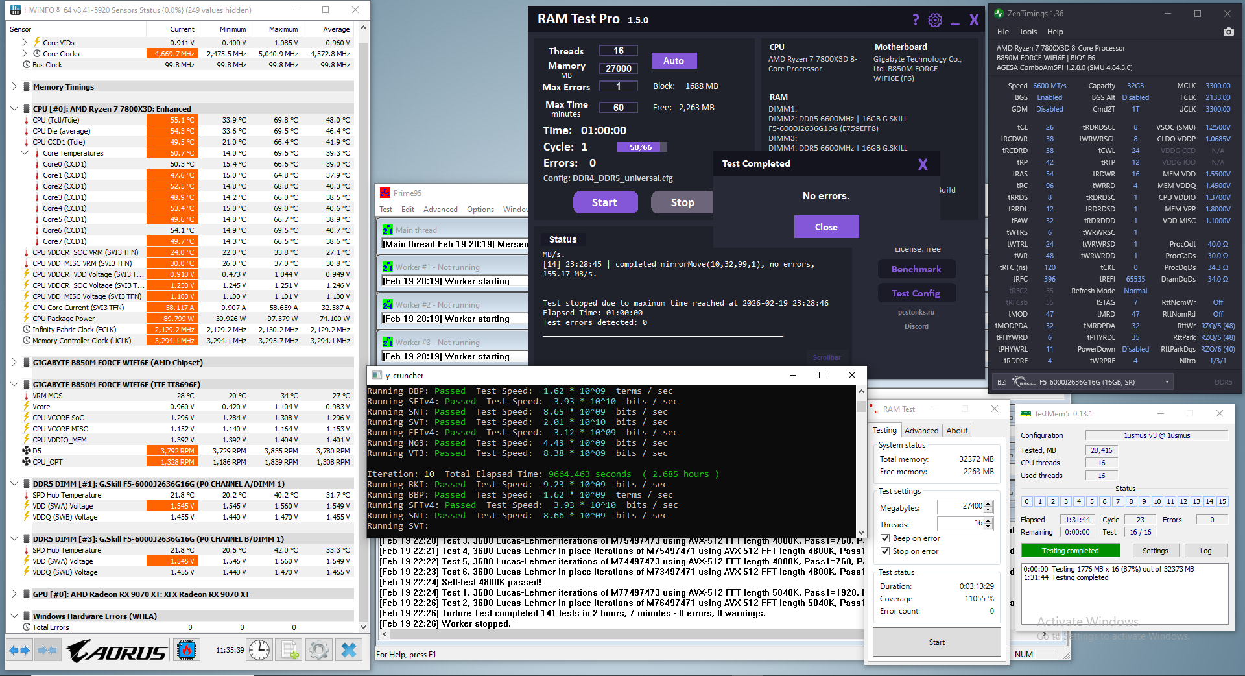Open RAM Test Pro help with question mark icon
The image size is (1245, 676).
(x=915, y=20)
